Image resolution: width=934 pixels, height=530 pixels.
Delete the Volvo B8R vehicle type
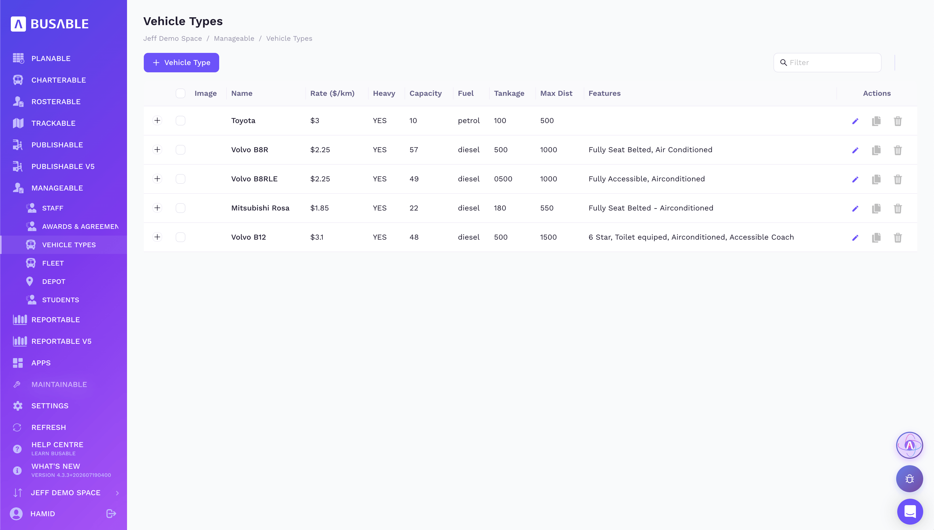point(898,150)
